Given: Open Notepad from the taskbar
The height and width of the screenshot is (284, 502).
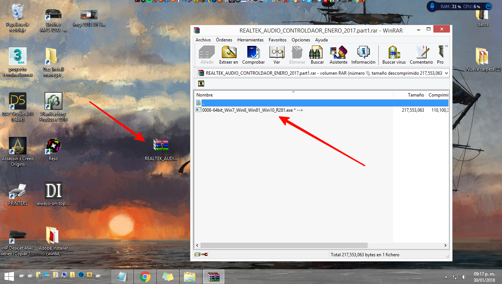Looking at the screenshot, I should click(121, 276).
